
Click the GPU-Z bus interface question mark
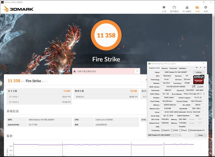coord(204,94)
